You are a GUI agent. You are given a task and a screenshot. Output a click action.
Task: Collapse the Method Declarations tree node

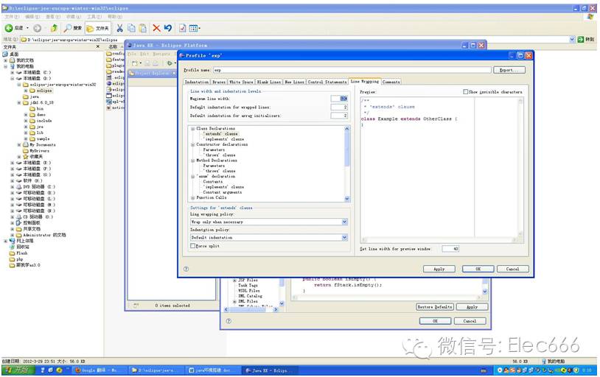pos(193,161)
